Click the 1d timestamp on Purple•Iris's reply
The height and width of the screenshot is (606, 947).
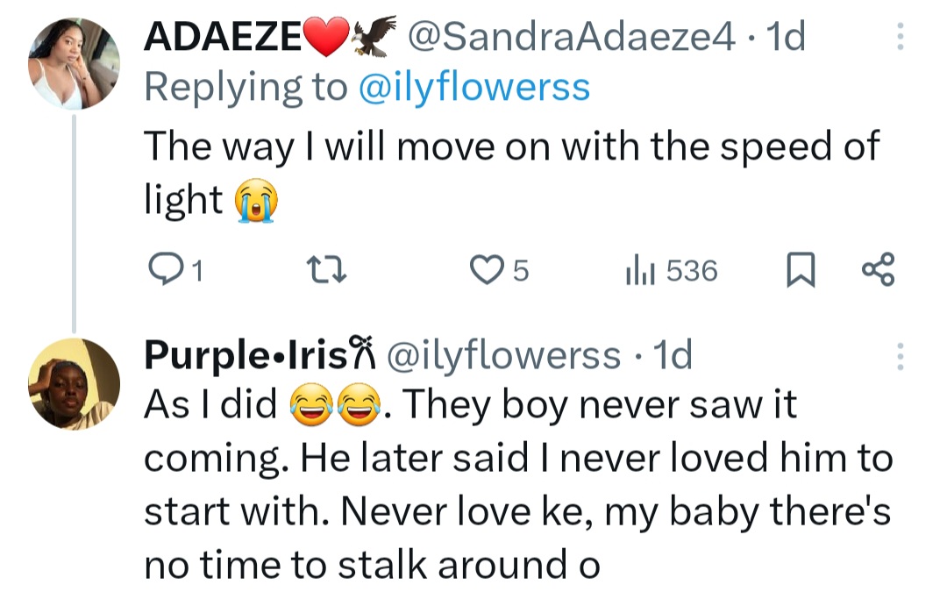point(673,355)
